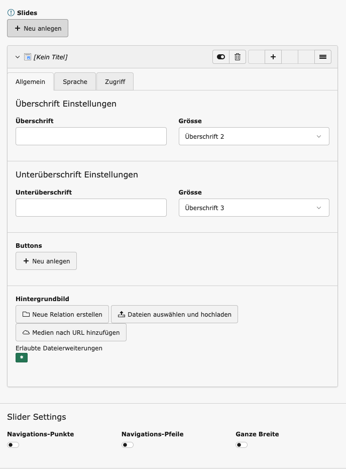Click Neu anlegen under Buttons
Screen dimensions: 346x469
[x=46, y=261]
